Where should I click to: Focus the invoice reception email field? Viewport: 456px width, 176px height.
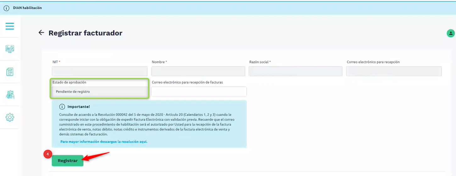(199, 91)
